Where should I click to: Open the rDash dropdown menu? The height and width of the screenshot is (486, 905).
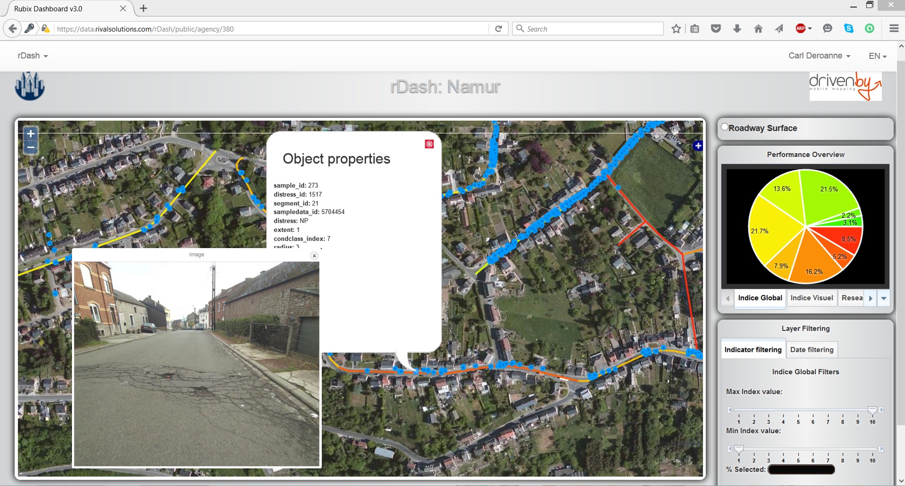click(33, 56)
